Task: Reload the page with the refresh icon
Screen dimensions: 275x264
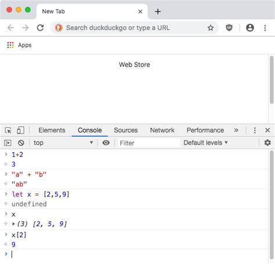Action: point(40,28)
